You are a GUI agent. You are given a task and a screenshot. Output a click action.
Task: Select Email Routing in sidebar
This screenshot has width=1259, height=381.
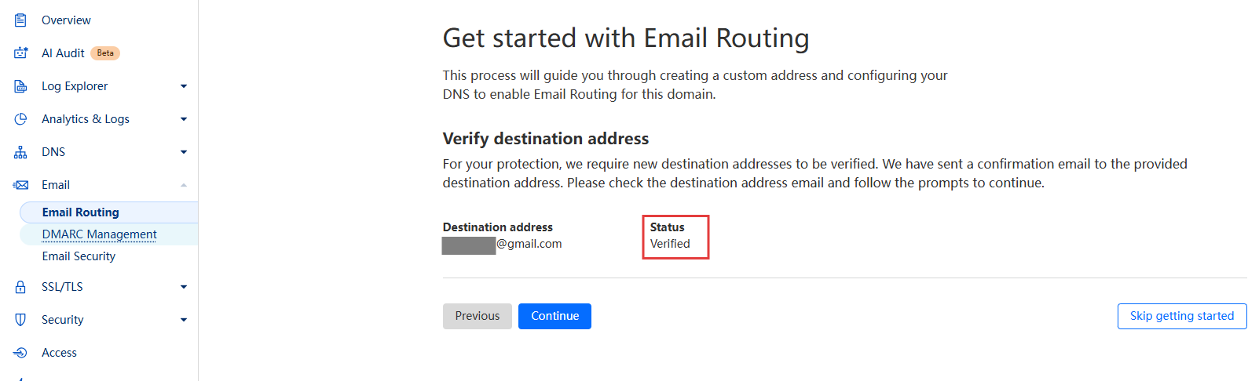coord(81,212)
